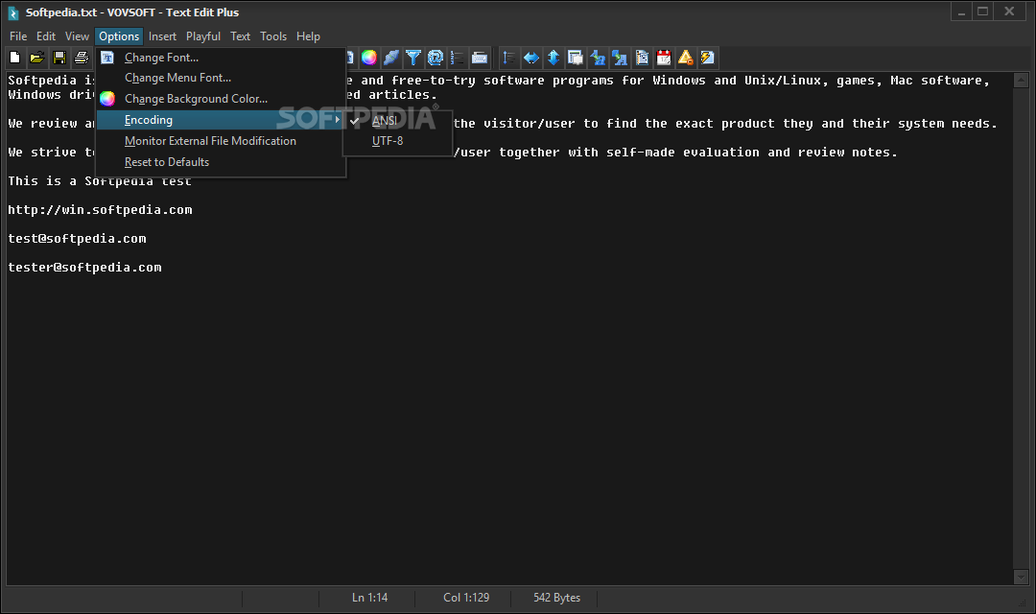
Task: Click the scrollbar down arrow
Action: [1021, 577]
